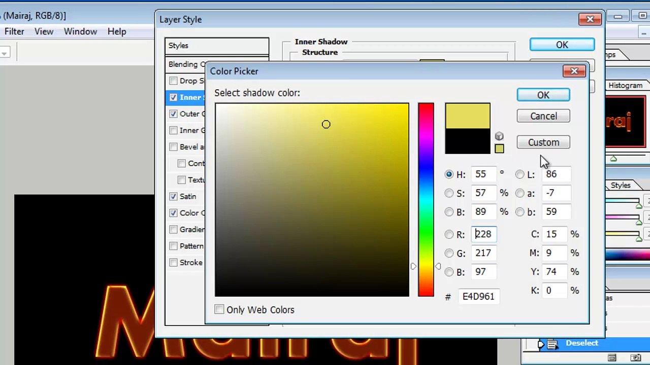Switch to the Histogram tab
Viewport: 650px width, 365px height.
click(x=625, y=86)
